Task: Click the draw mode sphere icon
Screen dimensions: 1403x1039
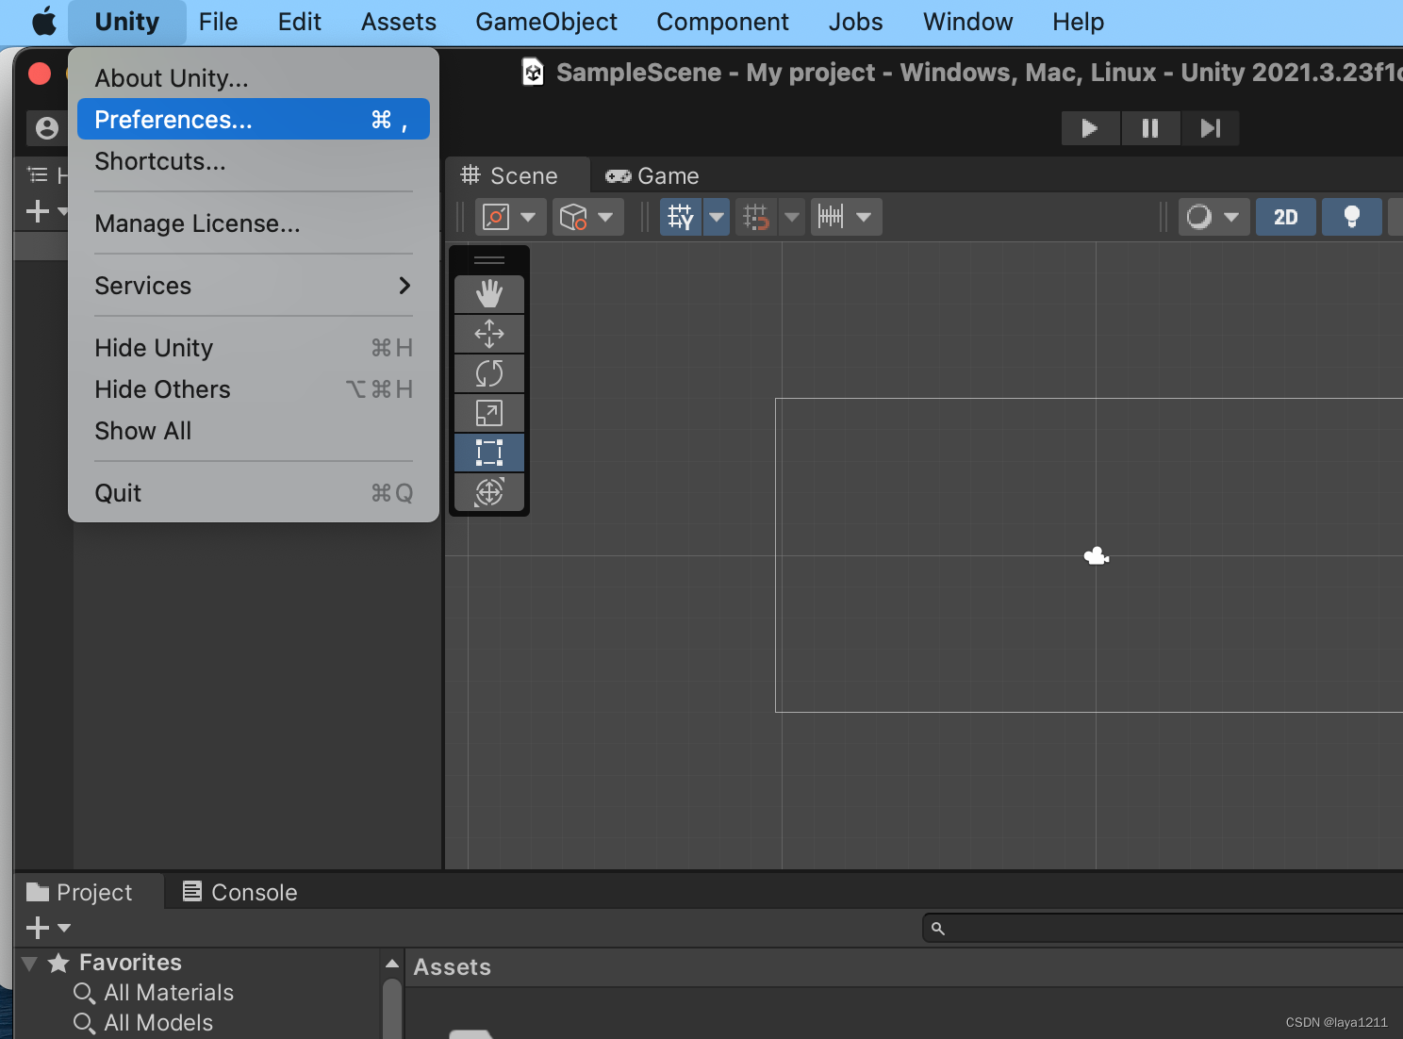Action: 1198,217
